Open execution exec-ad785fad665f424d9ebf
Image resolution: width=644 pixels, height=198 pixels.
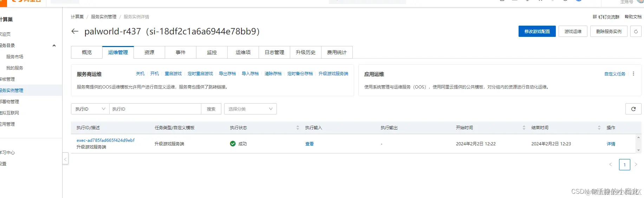pos(105,140)
